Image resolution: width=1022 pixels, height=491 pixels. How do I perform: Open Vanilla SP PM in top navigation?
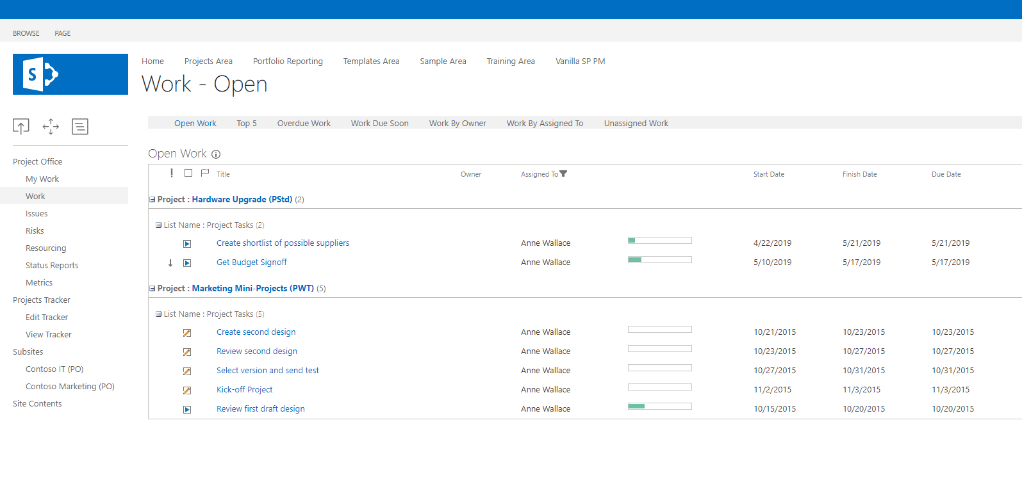[x=580, y=61]
